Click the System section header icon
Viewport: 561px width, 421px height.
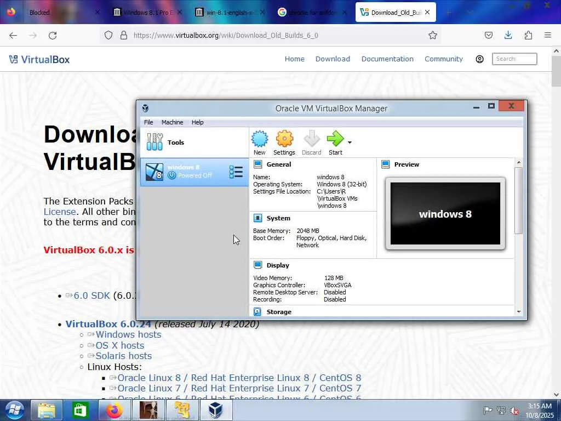tap(257, 218)
